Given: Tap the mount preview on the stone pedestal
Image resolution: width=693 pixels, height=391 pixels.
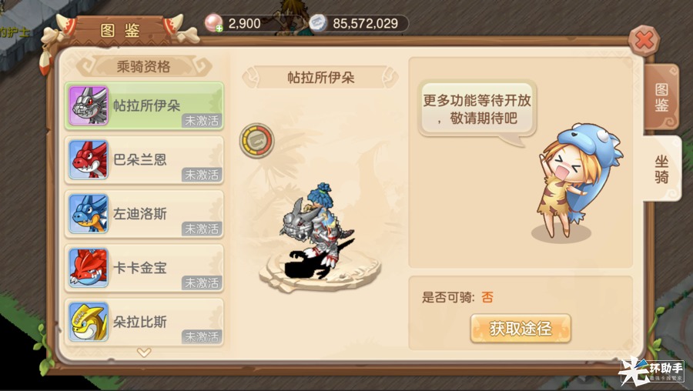Looking at the screenshot, I should click(318, 234).
